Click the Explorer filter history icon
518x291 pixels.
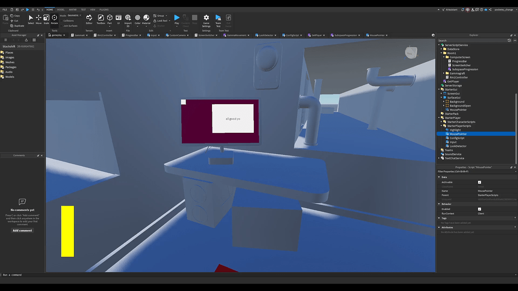click(509, 40)
